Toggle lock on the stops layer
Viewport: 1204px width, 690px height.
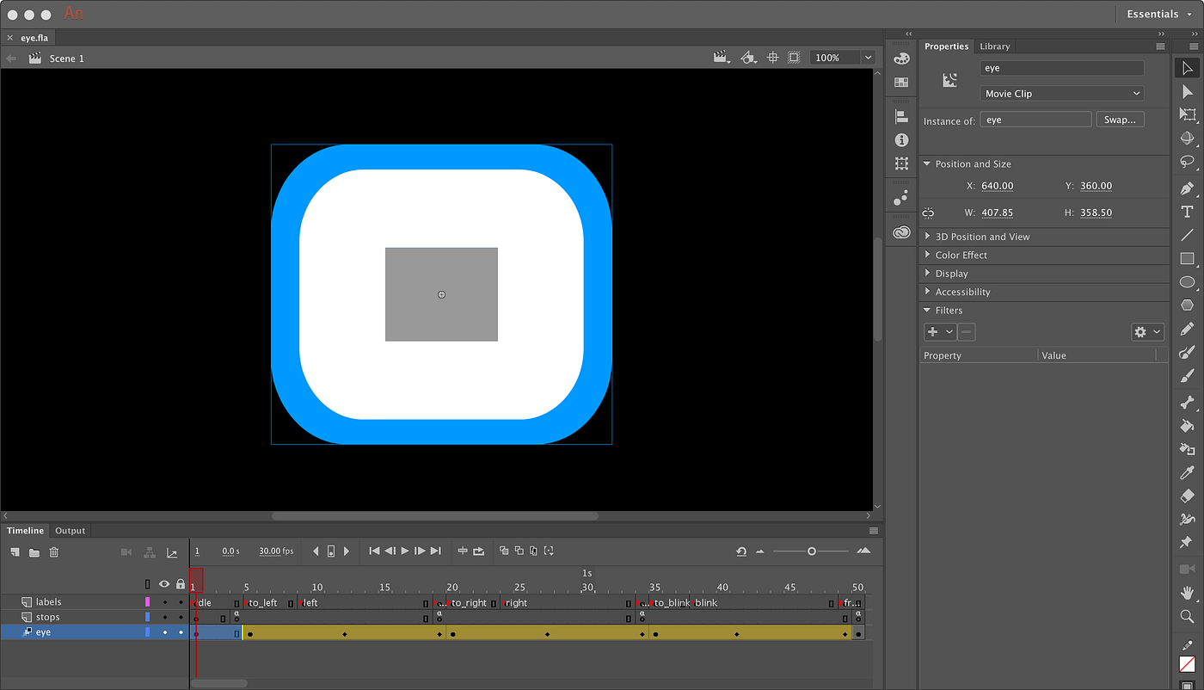(x=181, y=617)
